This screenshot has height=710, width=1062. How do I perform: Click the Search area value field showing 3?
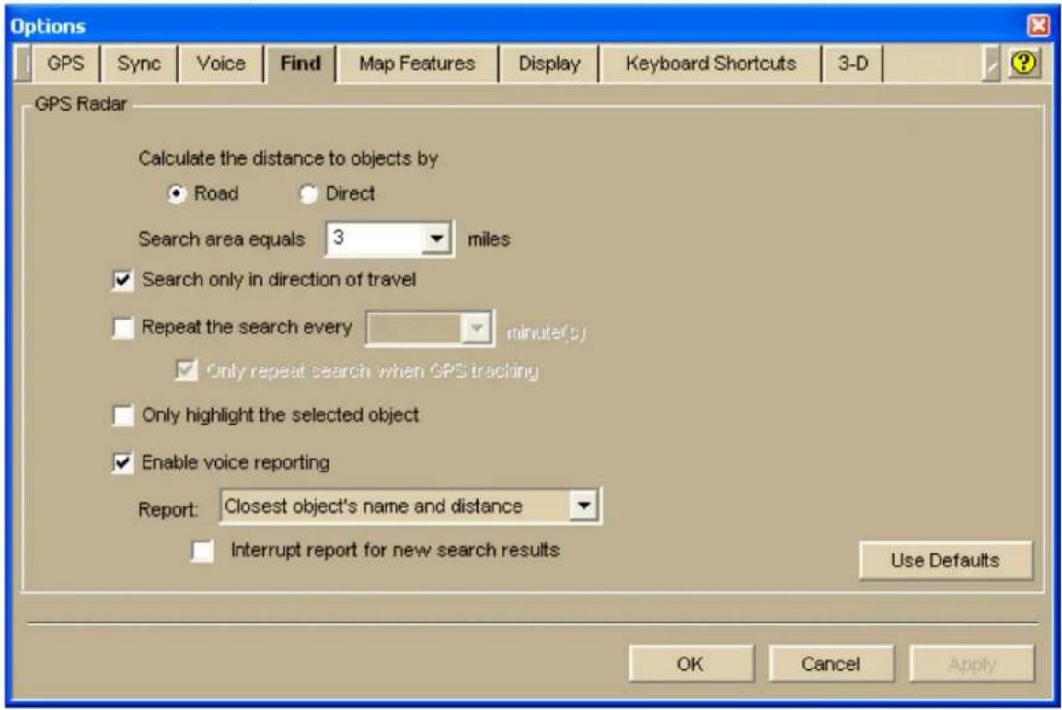tap(375, 239)
